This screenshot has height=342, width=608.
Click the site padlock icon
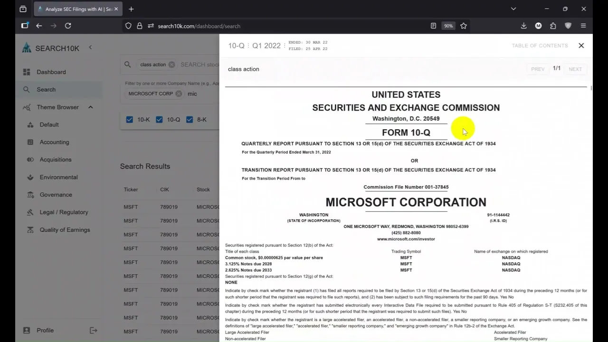pos(139,26)
